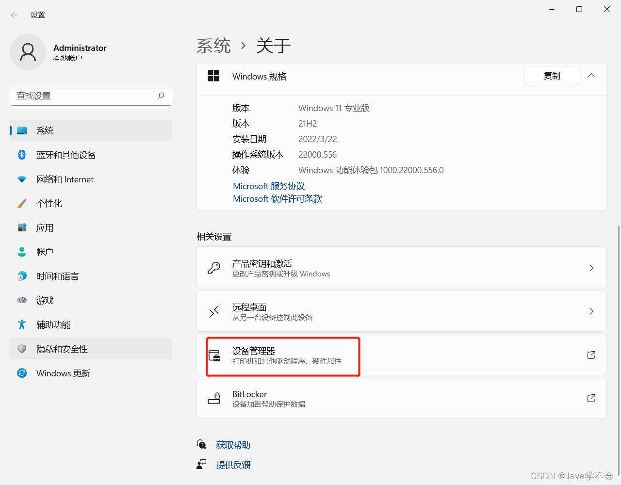
Task: Open BitLocker settings card
Action: click(401, 398)
